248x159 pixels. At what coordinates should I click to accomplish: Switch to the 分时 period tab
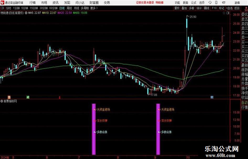pos(8,8)
